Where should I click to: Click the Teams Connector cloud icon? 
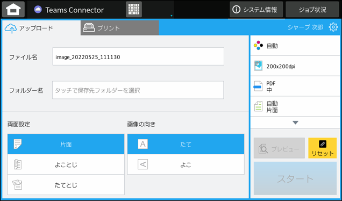[x=38, y=10]
